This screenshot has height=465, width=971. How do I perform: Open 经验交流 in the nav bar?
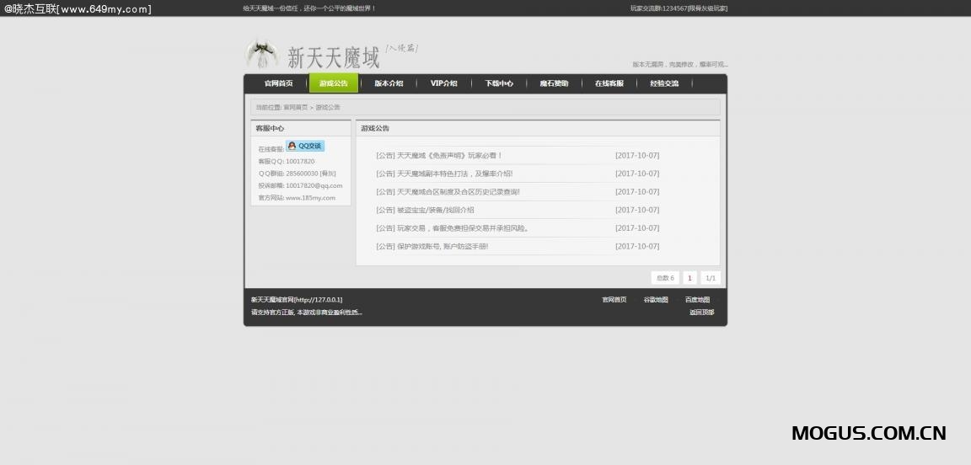tap(664, 83)
